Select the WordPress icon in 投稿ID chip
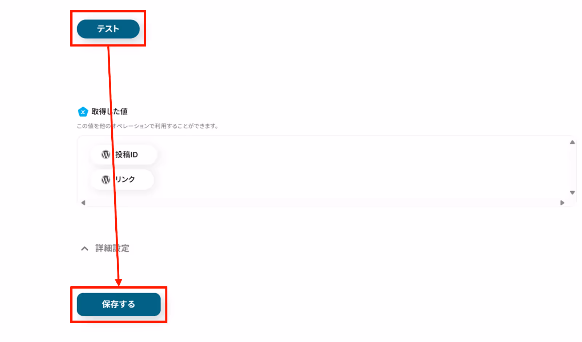The width and height of the screenshot is (582, 342). click(105, 155)
